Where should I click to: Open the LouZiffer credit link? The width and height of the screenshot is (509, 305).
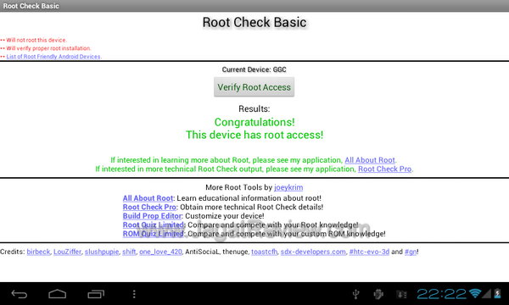click(x=67, y=252)
